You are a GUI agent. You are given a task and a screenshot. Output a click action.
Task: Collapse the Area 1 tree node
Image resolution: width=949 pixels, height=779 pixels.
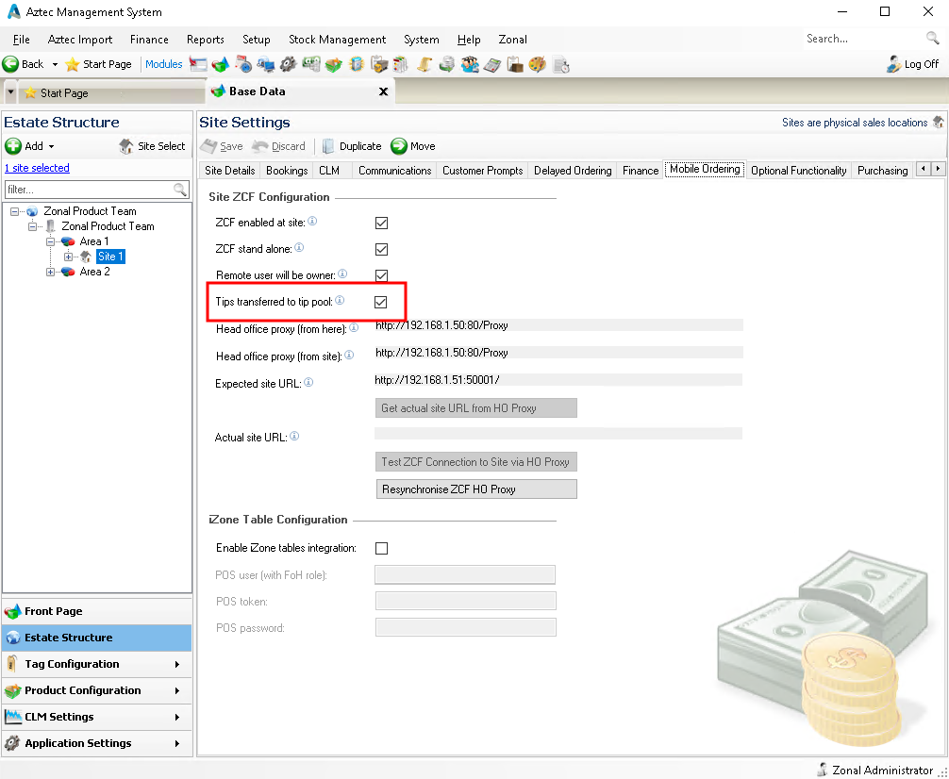[x=50, y=241]
